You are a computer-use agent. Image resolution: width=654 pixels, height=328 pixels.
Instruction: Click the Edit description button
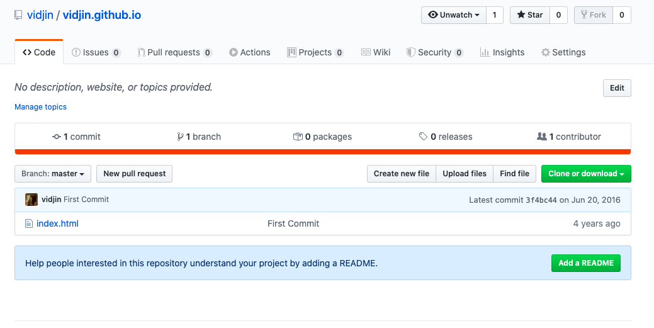point(617,88)
